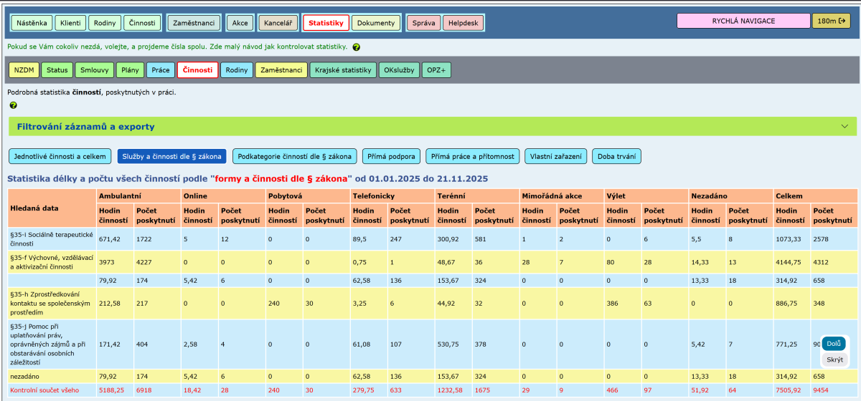Open the Nástěnka main menu item
Viewport: 861px width, 401px height.
click(x=32, y=23)
